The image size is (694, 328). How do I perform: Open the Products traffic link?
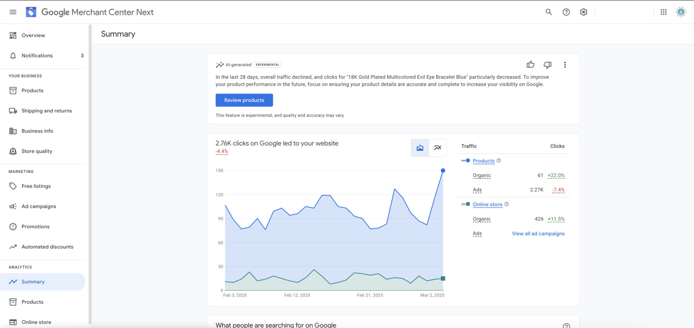tap(484, 161)
